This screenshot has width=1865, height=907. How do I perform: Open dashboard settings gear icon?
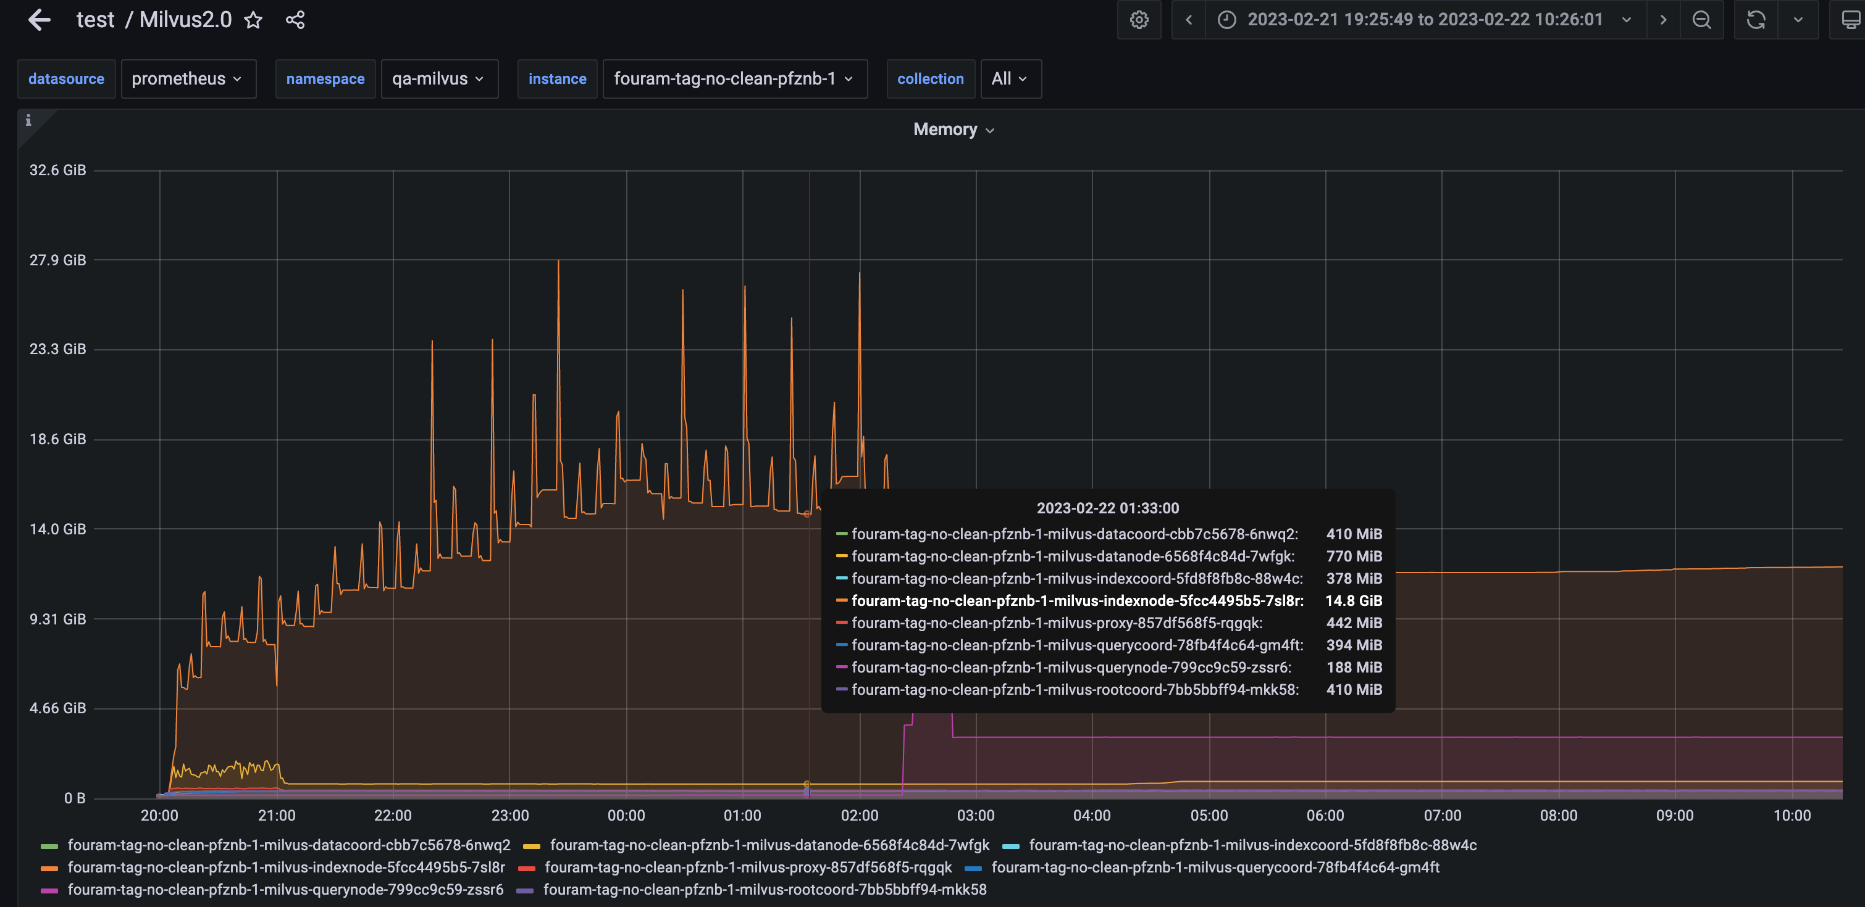[x=1139, y=20]
